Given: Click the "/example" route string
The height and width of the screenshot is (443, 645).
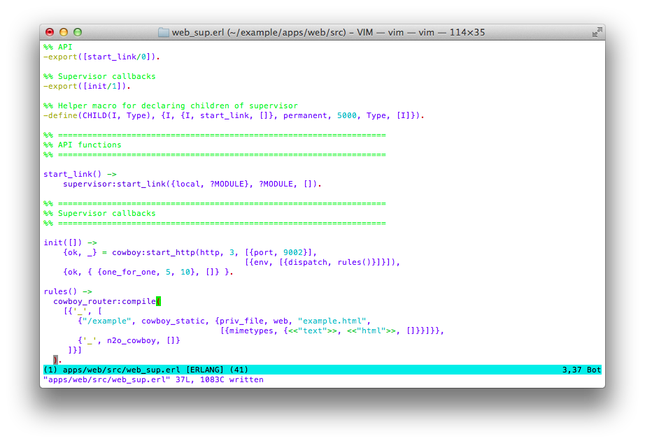Looking at the screenshot, I should coord(107,321).
